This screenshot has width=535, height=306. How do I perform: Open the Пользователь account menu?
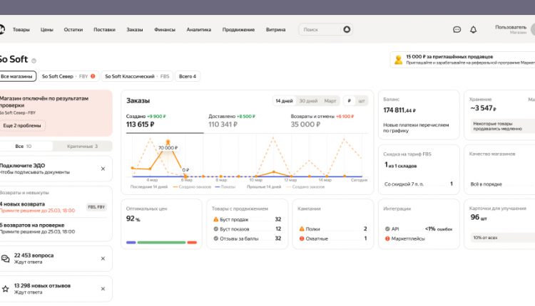point(510,29)
